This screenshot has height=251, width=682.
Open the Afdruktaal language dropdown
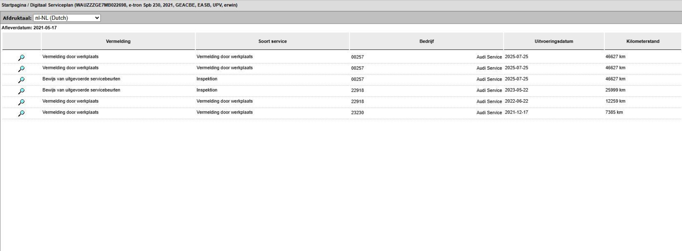67,18
